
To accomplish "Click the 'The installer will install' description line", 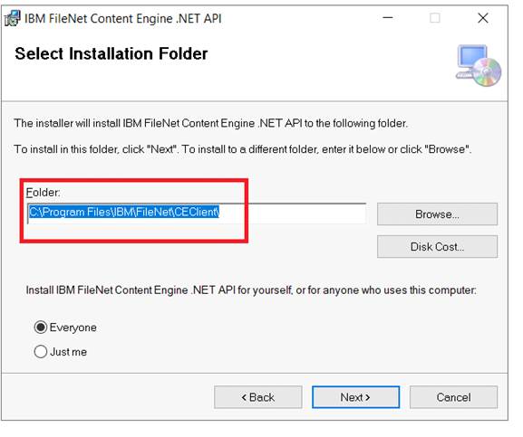I will tap(211, 123).
